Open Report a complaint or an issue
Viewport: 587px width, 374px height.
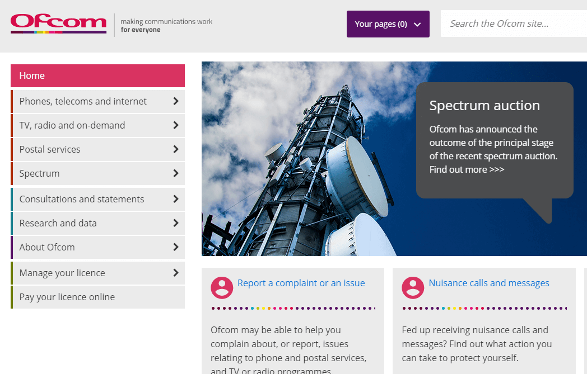[301, 283]
